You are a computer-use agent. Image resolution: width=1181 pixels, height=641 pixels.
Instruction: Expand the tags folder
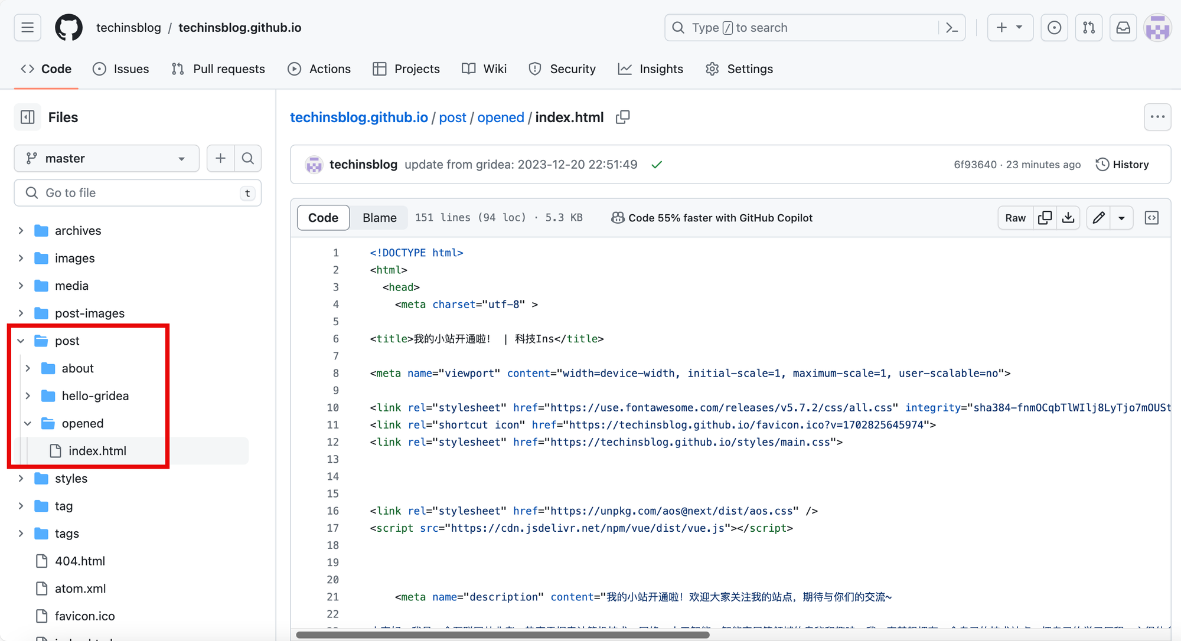(x=21, y=534)
